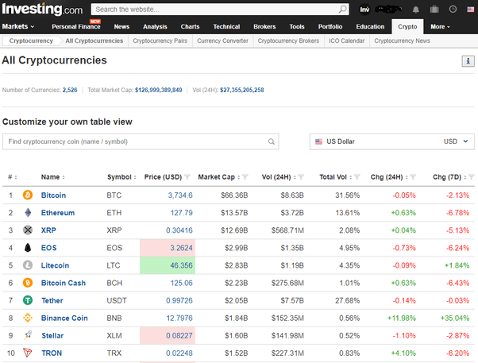Open the Analysis menu
The width and height of the screenshot is (478, 363).
tap(155, 26)
